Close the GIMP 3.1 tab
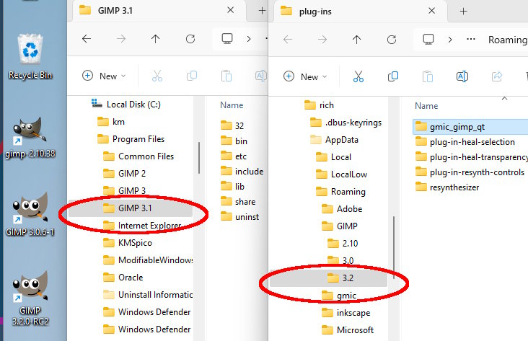The height and width of the screenshot is (341, 528). point(230,10)
